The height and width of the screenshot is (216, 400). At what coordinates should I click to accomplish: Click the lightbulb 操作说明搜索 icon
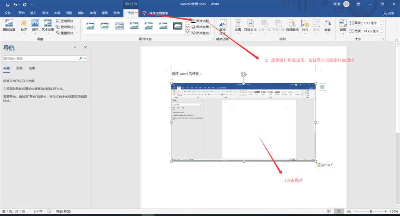click(x=145, y=13)
